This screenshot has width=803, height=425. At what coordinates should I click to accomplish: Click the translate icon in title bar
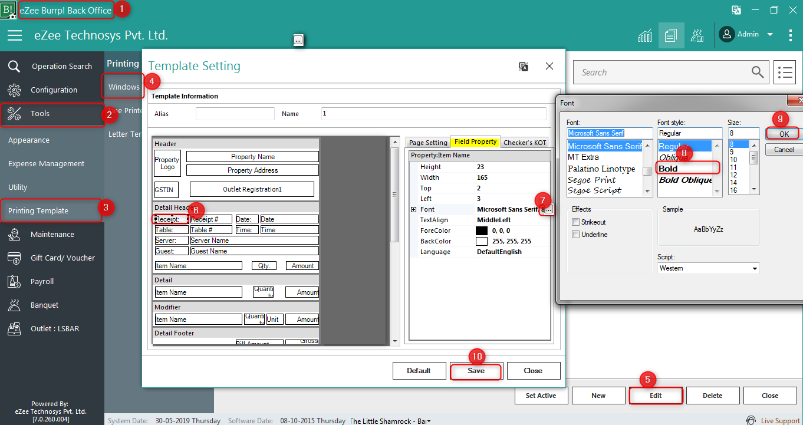(x=736, y=10)
